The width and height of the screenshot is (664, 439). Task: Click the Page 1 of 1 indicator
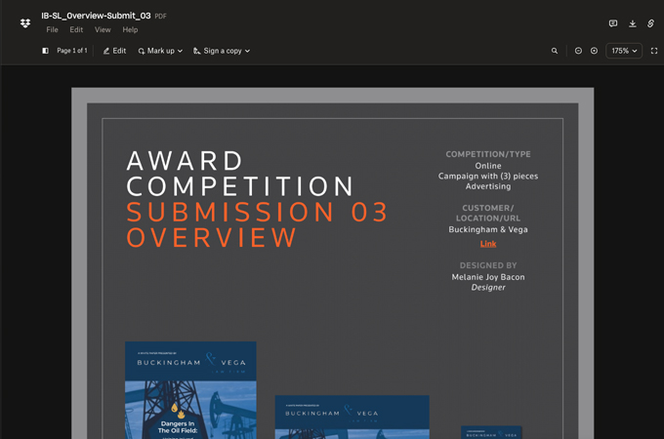[72, 51]
